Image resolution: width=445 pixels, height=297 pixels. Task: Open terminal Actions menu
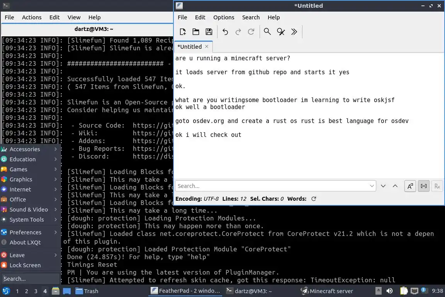click(x=32, y=17)
